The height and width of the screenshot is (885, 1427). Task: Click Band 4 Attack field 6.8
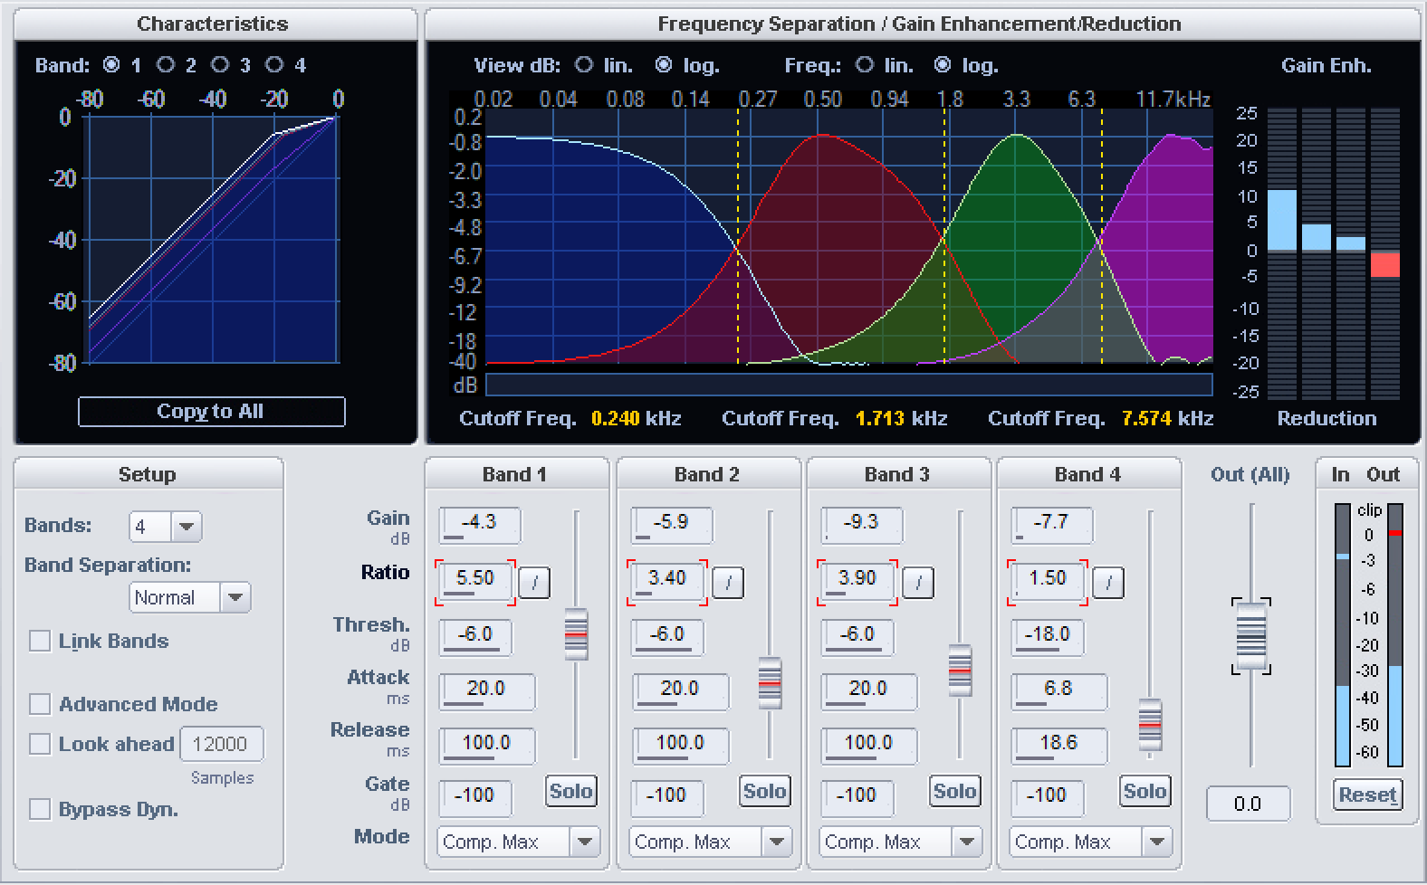click(1058, 691)
